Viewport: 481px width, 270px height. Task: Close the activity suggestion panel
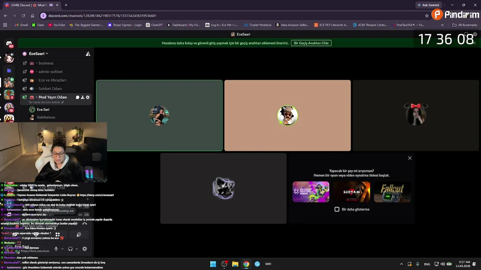tap(410, 158)
